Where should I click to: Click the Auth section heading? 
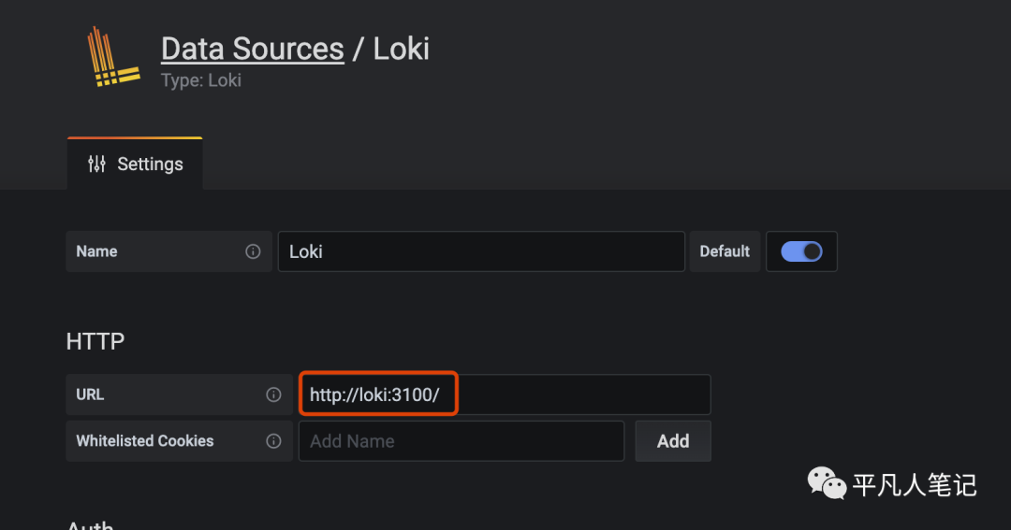(x=91, y=524)
